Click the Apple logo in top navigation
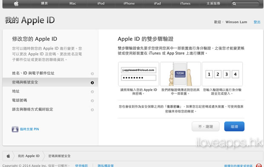This screenshot has width=264, height=167. click(x=16, y=3)
